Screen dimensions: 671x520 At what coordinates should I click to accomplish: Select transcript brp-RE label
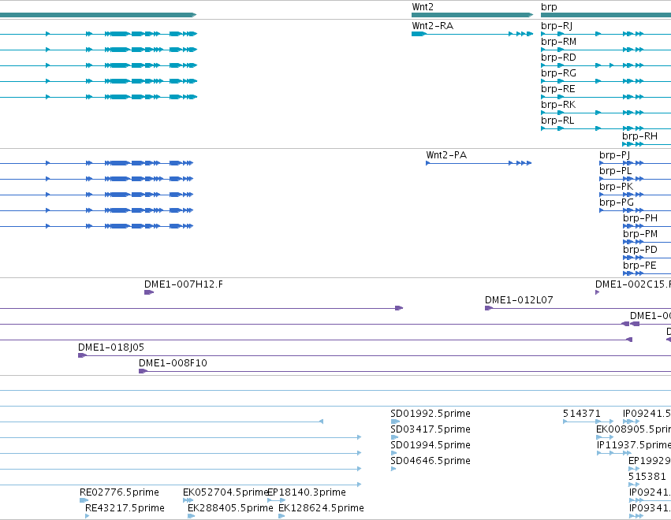(x=558, y=89)
